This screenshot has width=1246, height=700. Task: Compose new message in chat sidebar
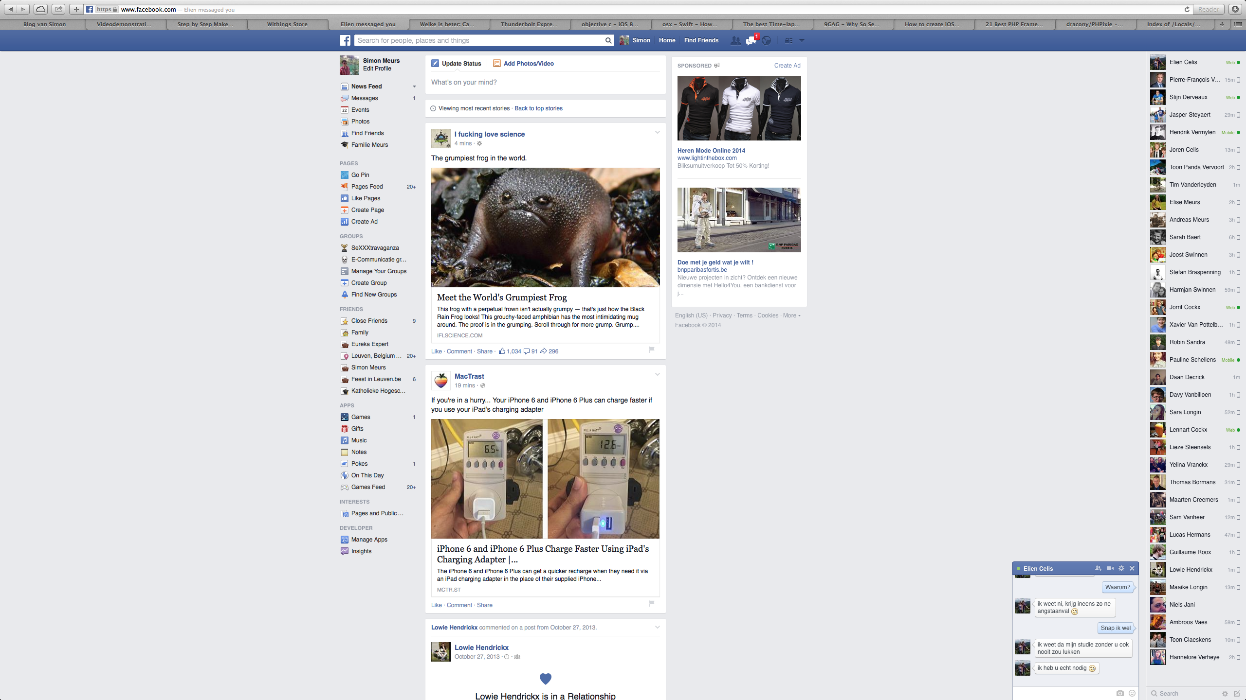(x=1237, y=694)
